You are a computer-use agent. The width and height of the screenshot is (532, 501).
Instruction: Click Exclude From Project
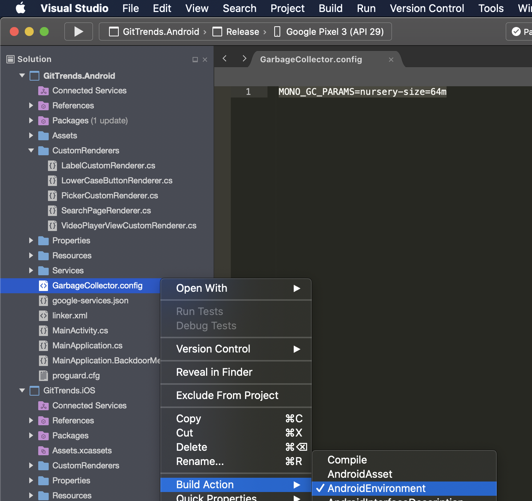[x=236, y=396]
